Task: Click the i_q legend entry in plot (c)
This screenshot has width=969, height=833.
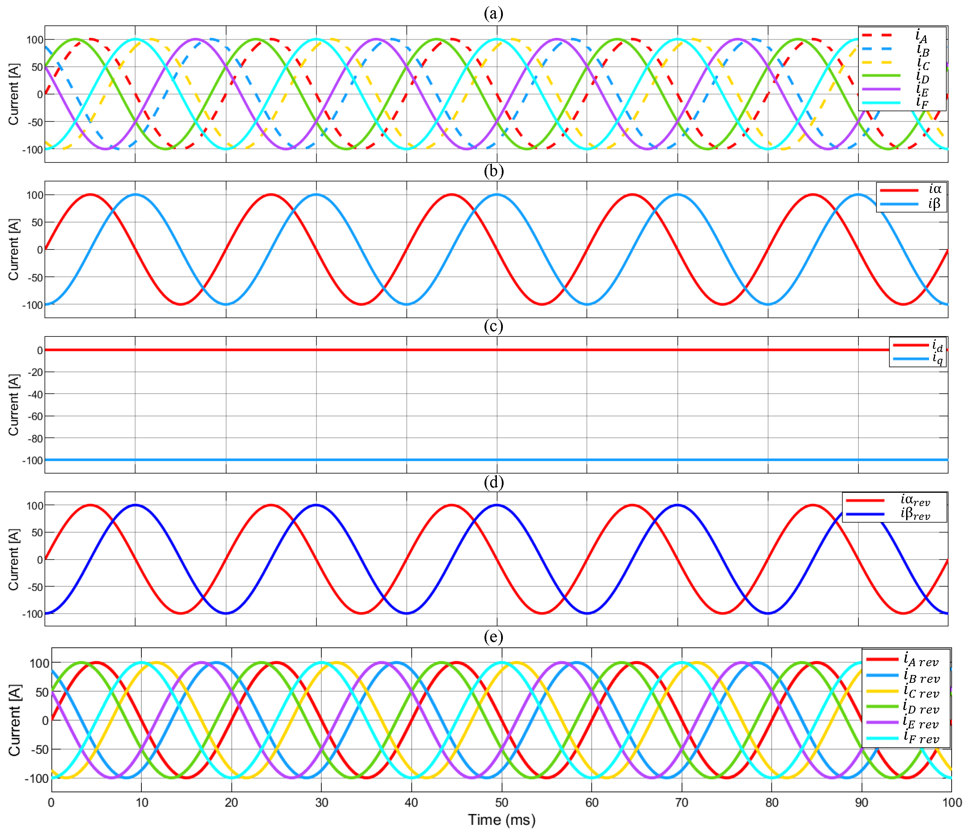Action: click(x=937, y=358)
